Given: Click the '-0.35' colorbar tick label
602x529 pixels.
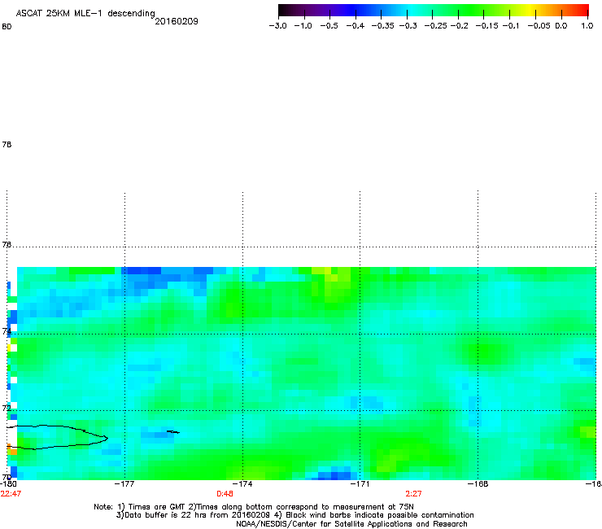Looking at the screenshot, I should tap(383, 26).
